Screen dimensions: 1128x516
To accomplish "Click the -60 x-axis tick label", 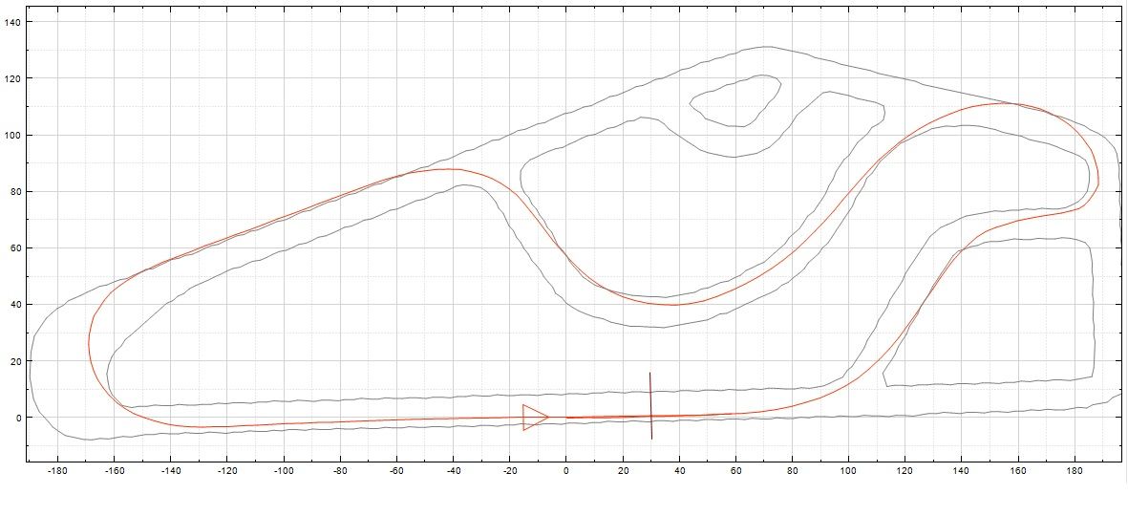I will click(x=396, y=472).
